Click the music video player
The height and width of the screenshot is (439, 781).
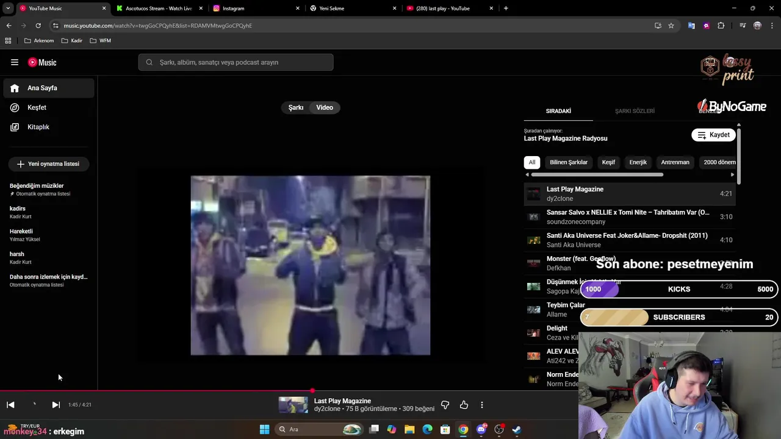310,265
